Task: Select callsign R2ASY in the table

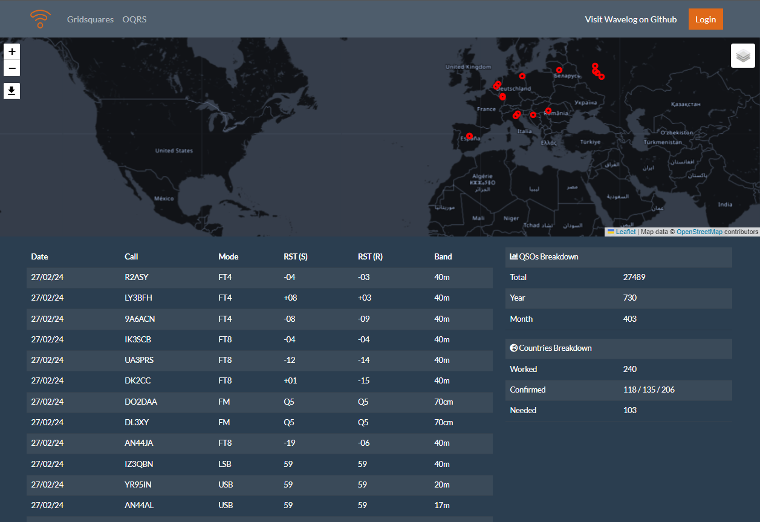Action: click(x=137, y=278)
